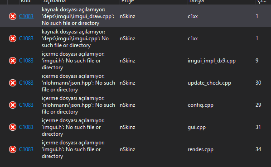This screenshot has height=167, width=271.
Task: Click file cell imgui_impl_dx9.cpp
Action: coord(212,61)
